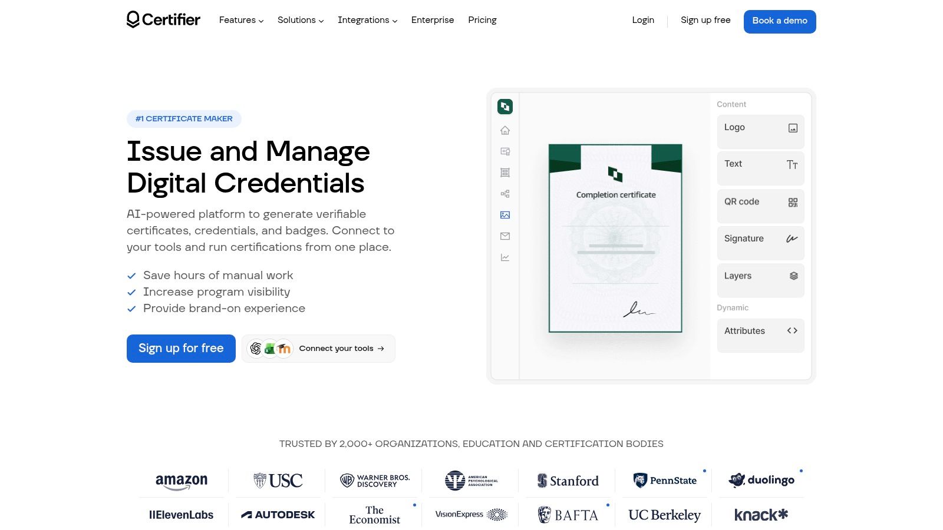Click the ElevenLabs logo

coord(182,515)
